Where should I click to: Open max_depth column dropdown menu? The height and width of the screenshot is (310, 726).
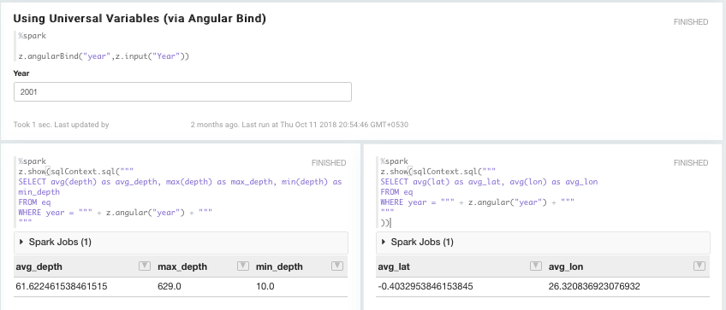(242, 266)
